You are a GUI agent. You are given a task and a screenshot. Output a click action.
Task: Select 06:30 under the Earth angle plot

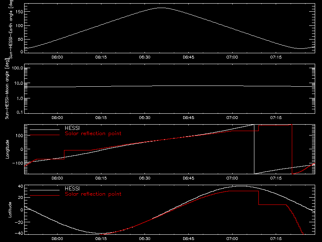pos(145,57)
